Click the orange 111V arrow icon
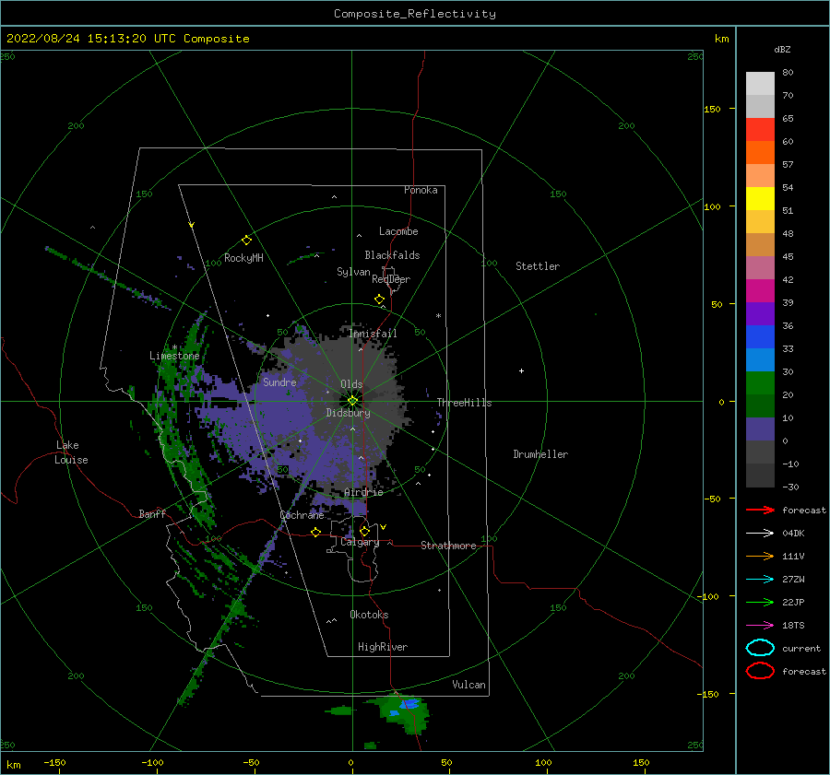The width and height of the screenshot is (830, 775). [760, 556]
